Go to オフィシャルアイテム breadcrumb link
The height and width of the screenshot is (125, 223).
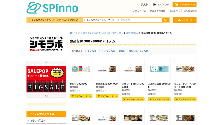coord(94,33)
